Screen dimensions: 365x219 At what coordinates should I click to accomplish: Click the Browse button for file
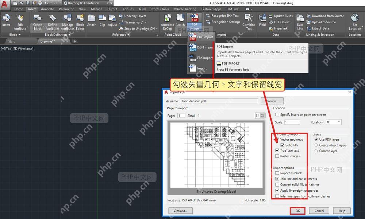point(272,101)
